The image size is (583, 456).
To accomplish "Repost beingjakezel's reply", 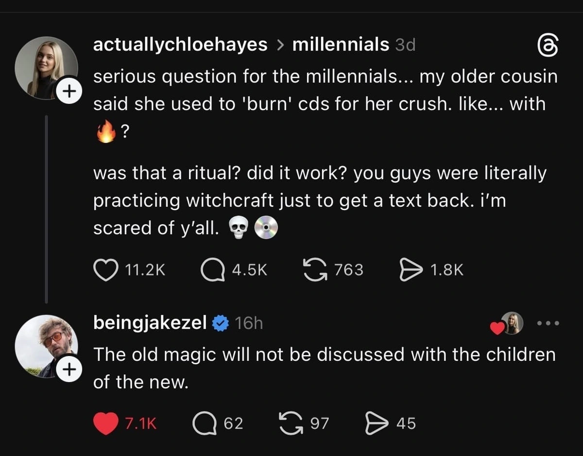I will tap(291, 423).
